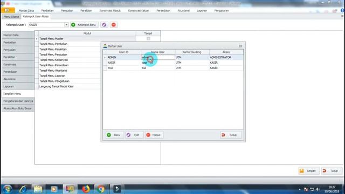345x194 pixels.
Task: Open the Perakitan menu
Action: [86, 11]
